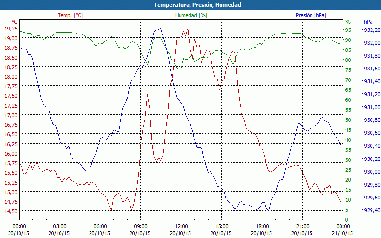Click the green 60 humidity axis value
Viewport: 381px width, 238px height.
348,100
